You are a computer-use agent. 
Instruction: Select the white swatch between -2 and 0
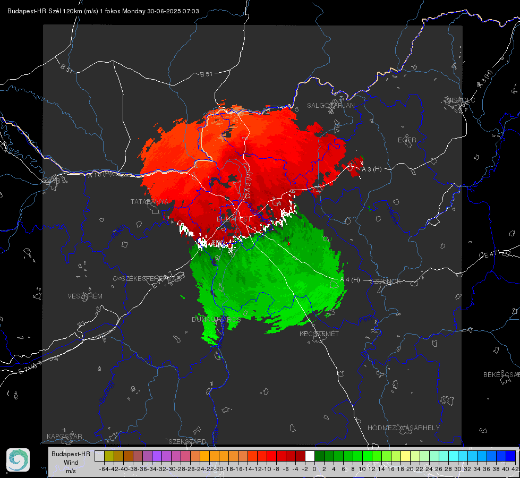(x=310, y=456)
